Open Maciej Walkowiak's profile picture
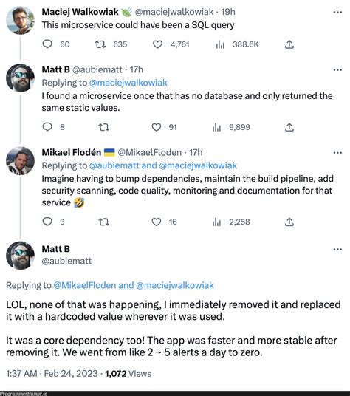 (x=20, y=20)
